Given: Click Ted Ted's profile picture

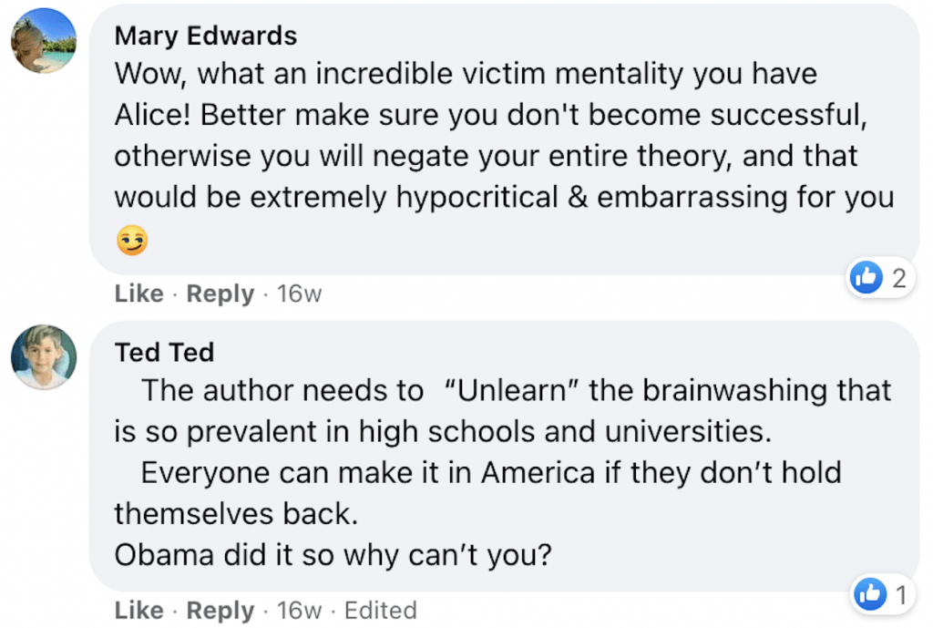Looking at the screenshot, I should 43,356.
